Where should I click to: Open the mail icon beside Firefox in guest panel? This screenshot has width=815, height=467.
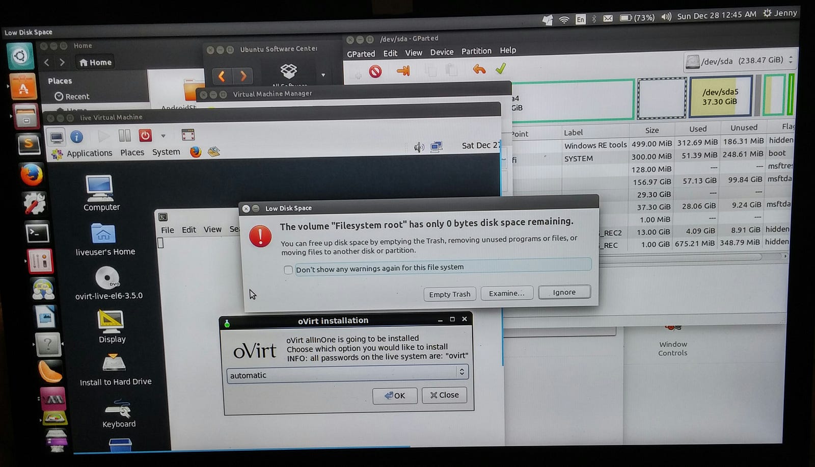coord(214,151)
